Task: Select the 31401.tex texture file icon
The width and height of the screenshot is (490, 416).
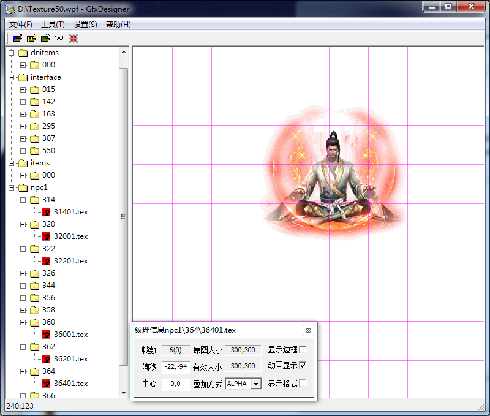Action: (x=46, y=212)
